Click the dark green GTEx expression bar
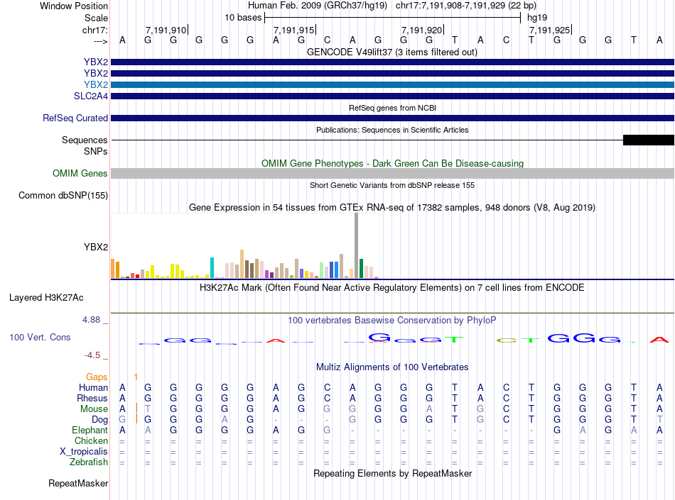 [361, 269]
